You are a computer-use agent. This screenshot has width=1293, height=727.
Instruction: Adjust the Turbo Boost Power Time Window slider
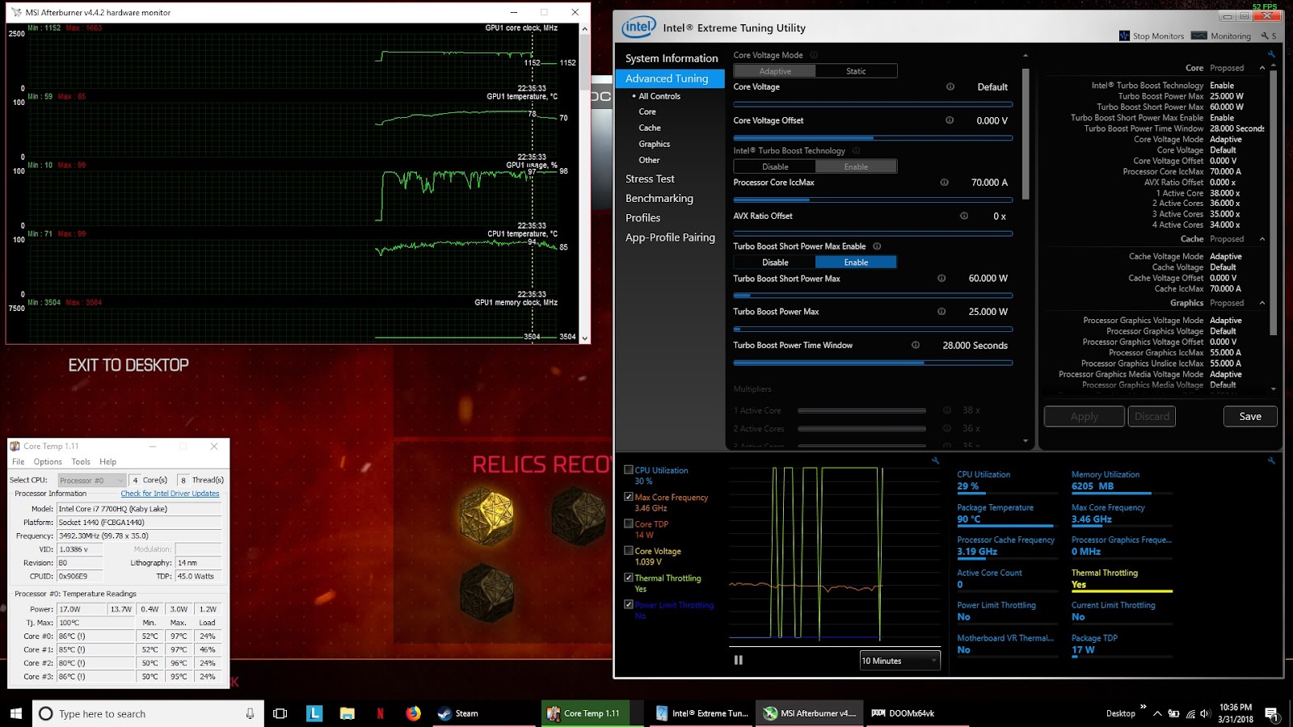[873, 363]
